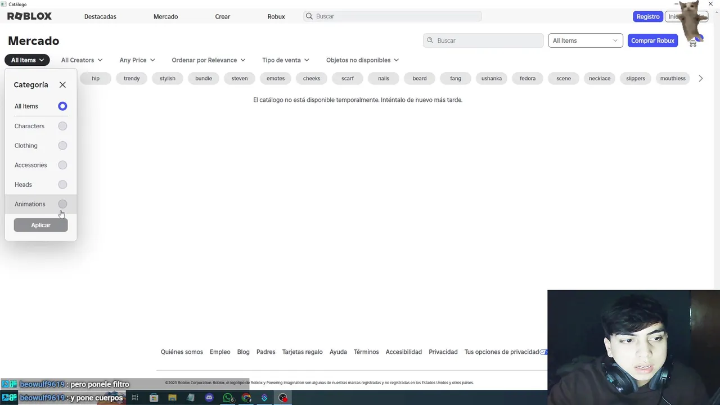Image resolution: width=720 pixels, height=405 pixels.
Task: Select the stylish tag chip
Action: coord(168,78)
